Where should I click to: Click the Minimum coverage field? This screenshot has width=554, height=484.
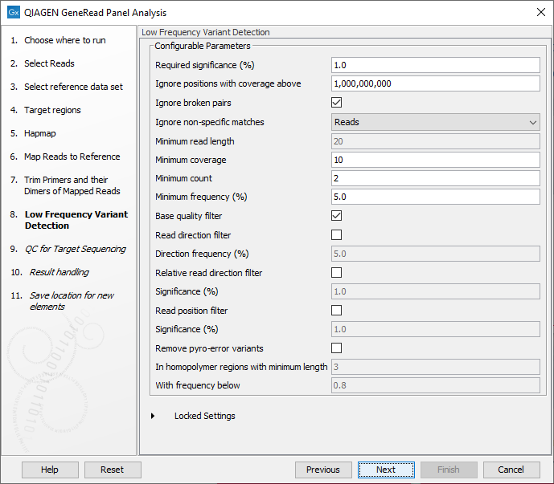[x=435, y=160]
